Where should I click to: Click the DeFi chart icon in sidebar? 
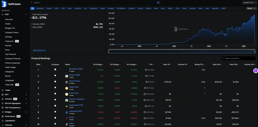tap(3, 14)
